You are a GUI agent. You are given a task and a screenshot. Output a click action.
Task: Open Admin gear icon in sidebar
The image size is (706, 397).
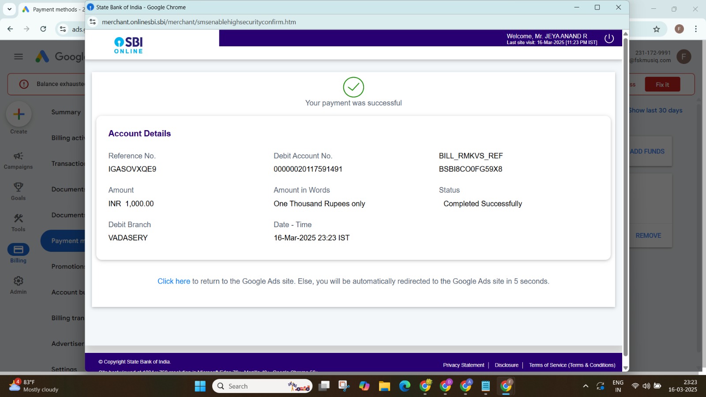click(18, 285)
